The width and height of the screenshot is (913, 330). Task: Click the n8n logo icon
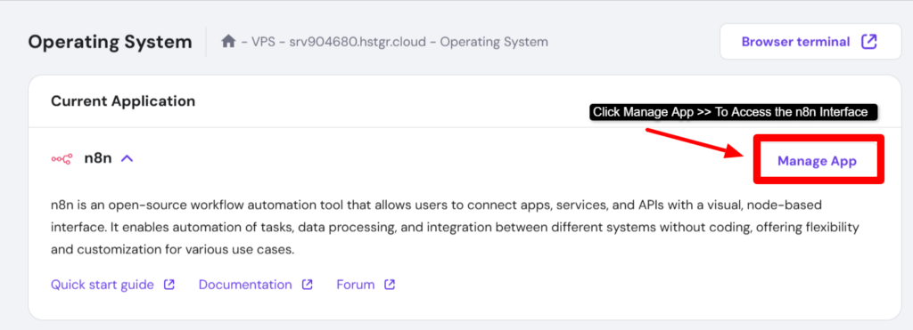(62, 158)
